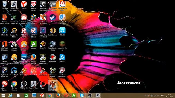The height and width of the screenshot is (98, 175).
Task: Open the Корзина recycle bin on desktop
Action: tap(5, 5)
